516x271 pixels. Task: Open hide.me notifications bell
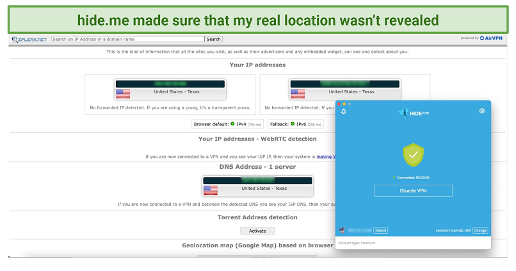344,111
